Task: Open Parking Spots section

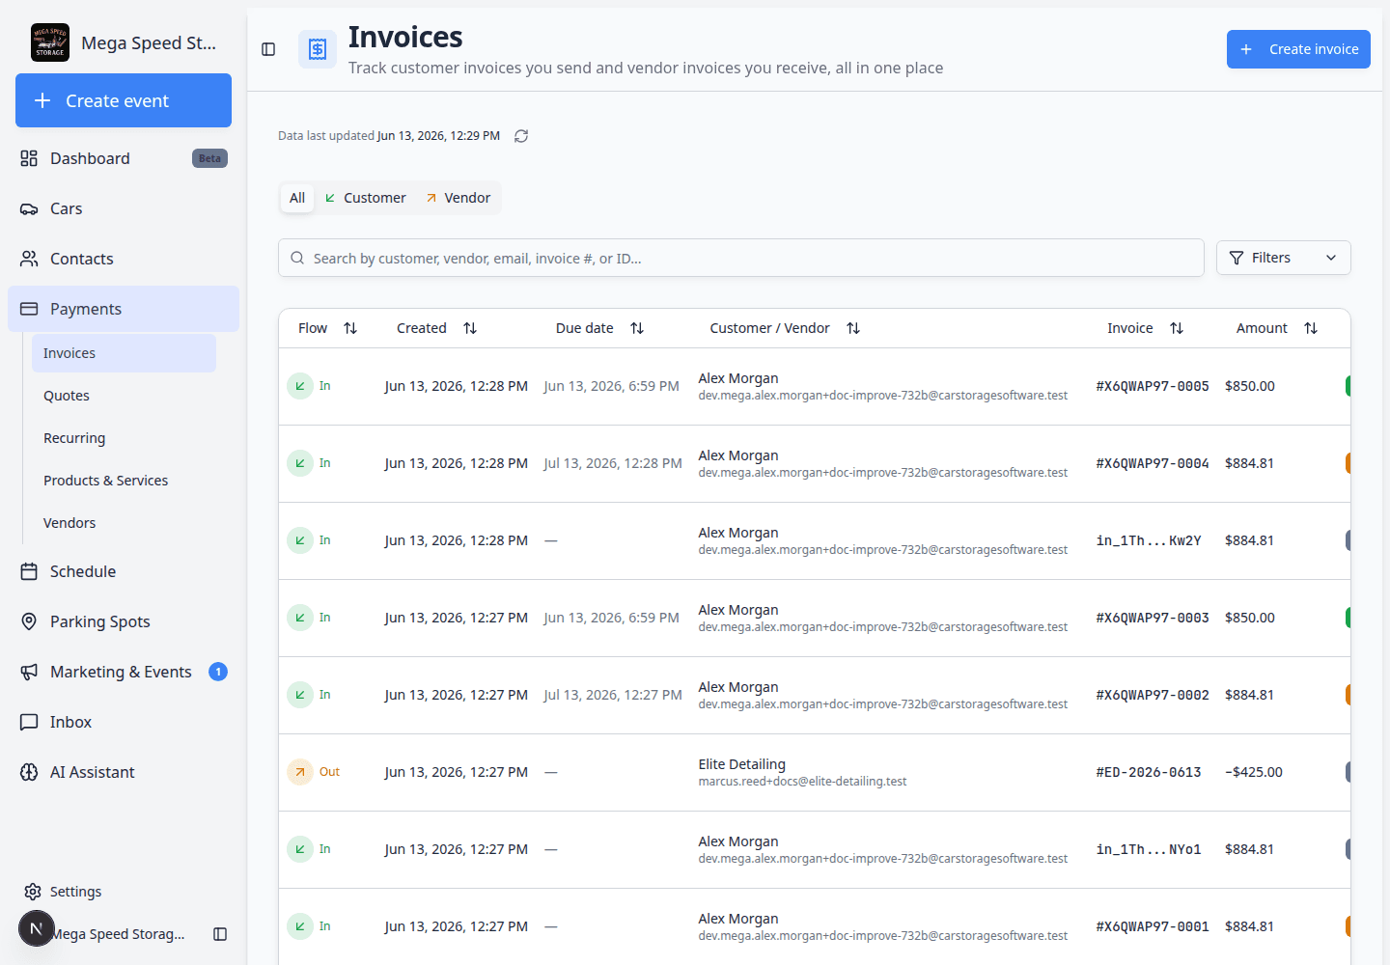Action: pos(124,621)
